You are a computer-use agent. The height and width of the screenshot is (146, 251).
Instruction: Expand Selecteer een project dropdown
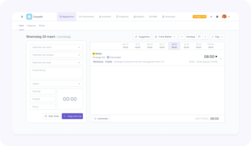56,55
